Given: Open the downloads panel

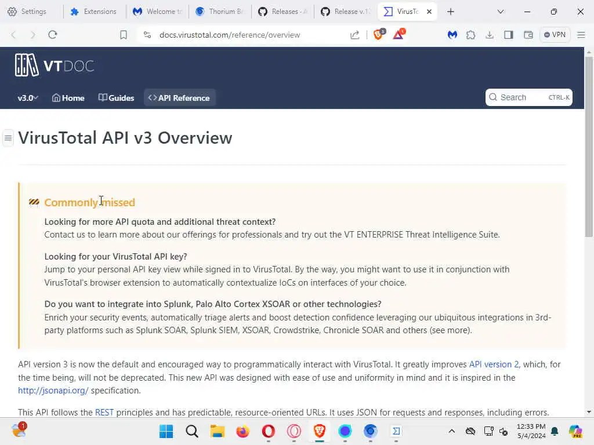Looking at the screenshot, I should click(490, 35).
